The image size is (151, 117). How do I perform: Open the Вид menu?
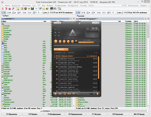[x=44, y=5]
